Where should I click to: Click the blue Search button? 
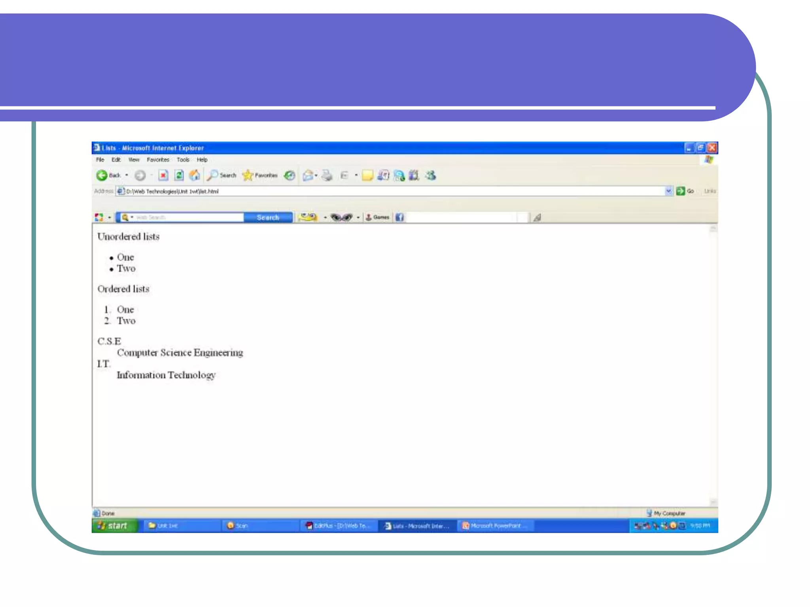(268, 217)
